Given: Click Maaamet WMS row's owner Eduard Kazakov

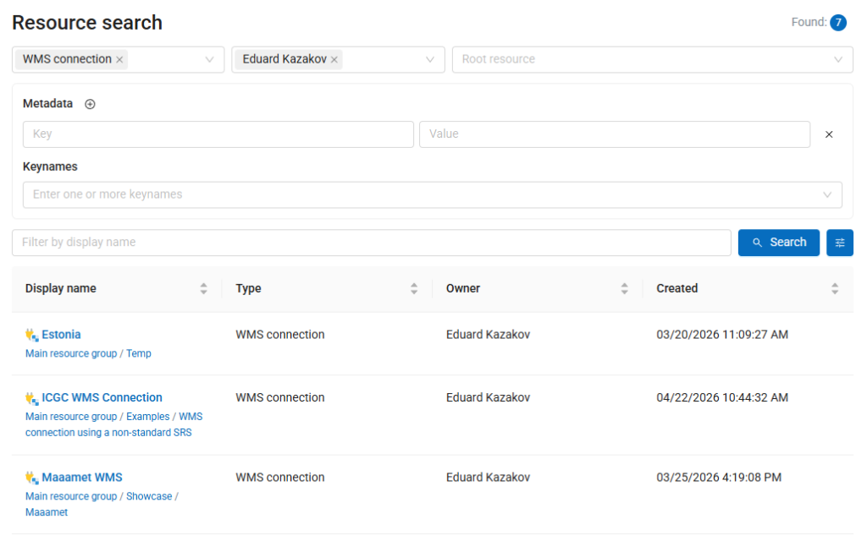Looking at the screenshot, I should (489, 478).
